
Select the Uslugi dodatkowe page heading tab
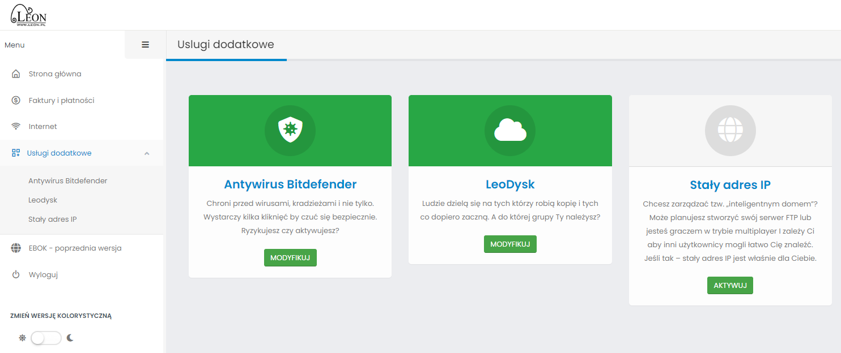226,44
